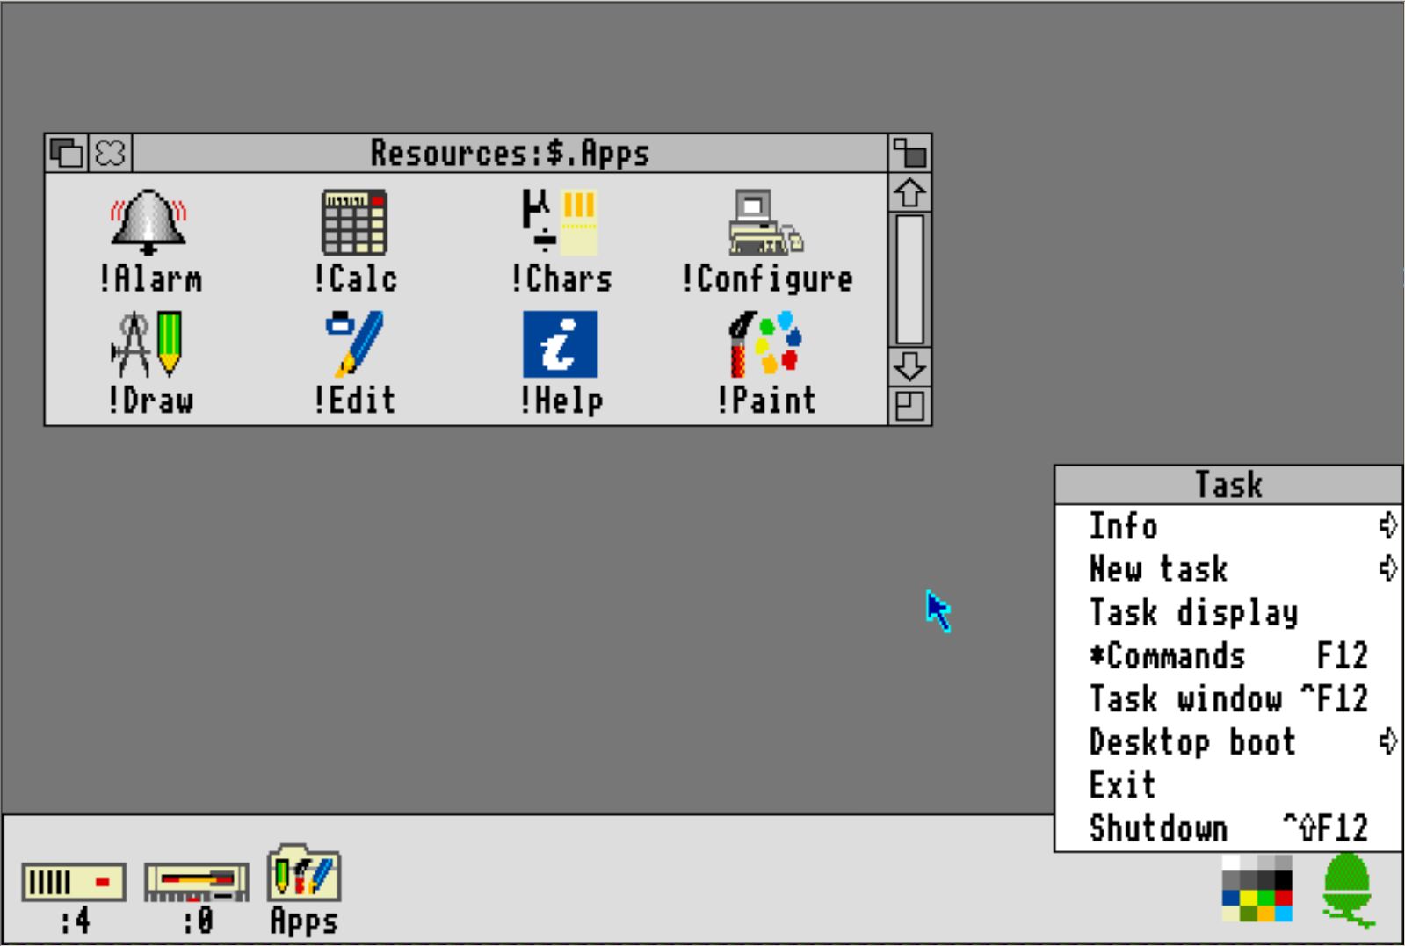Choose Task window menu entry
This screenshot has height=946, width=1405.
tap(1228, 698)
